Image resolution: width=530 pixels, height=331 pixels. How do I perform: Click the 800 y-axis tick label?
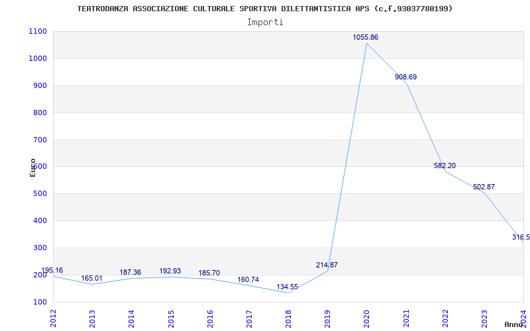point(40,113)
